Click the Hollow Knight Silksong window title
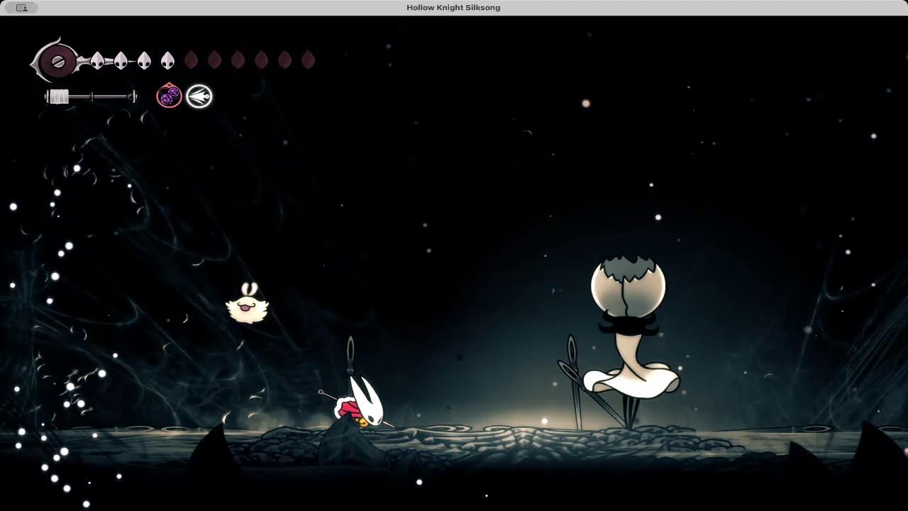Screen dimensions: 908x511 click(453, 7)
